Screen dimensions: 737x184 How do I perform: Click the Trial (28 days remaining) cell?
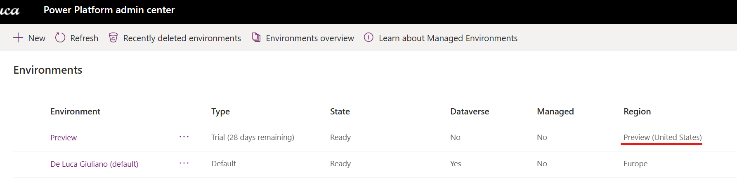pos(253,137)
